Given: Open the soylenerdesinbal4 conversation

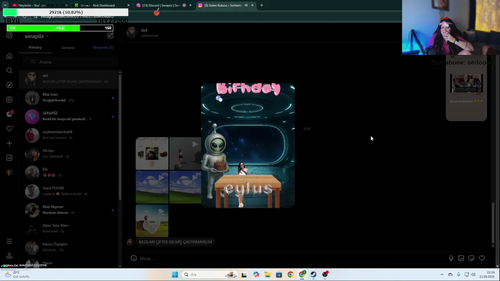Looking at the screenshot, I should tap(70, 135).
